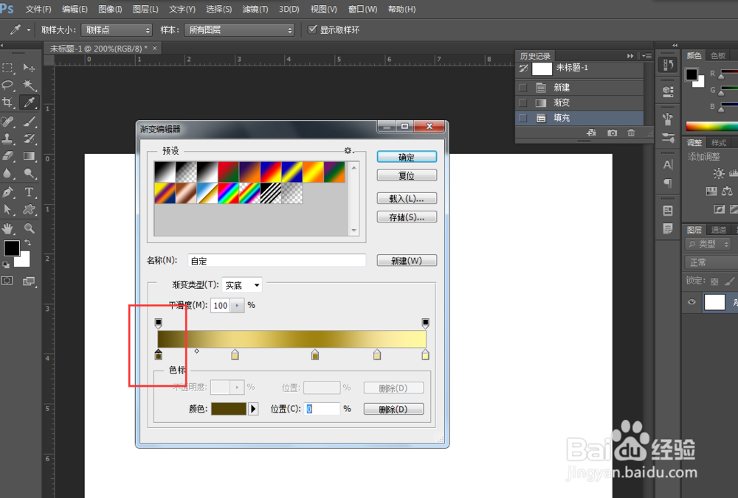The height and width of the screenshot is (498, 738).
Task: Switch to 色板 tab
Action: click(x=718, y=56)
